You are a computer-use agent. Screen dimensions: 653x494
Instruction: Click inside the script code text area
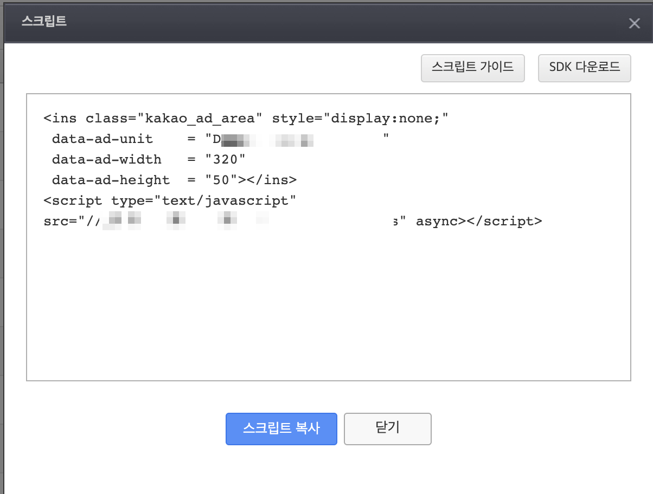329,237
